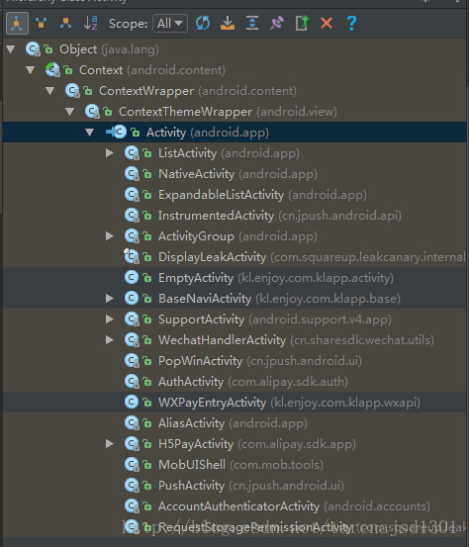
Task: Click class icon next to WXPayEntryActivity
Action: pyautogui.click(x=132, y=402)
